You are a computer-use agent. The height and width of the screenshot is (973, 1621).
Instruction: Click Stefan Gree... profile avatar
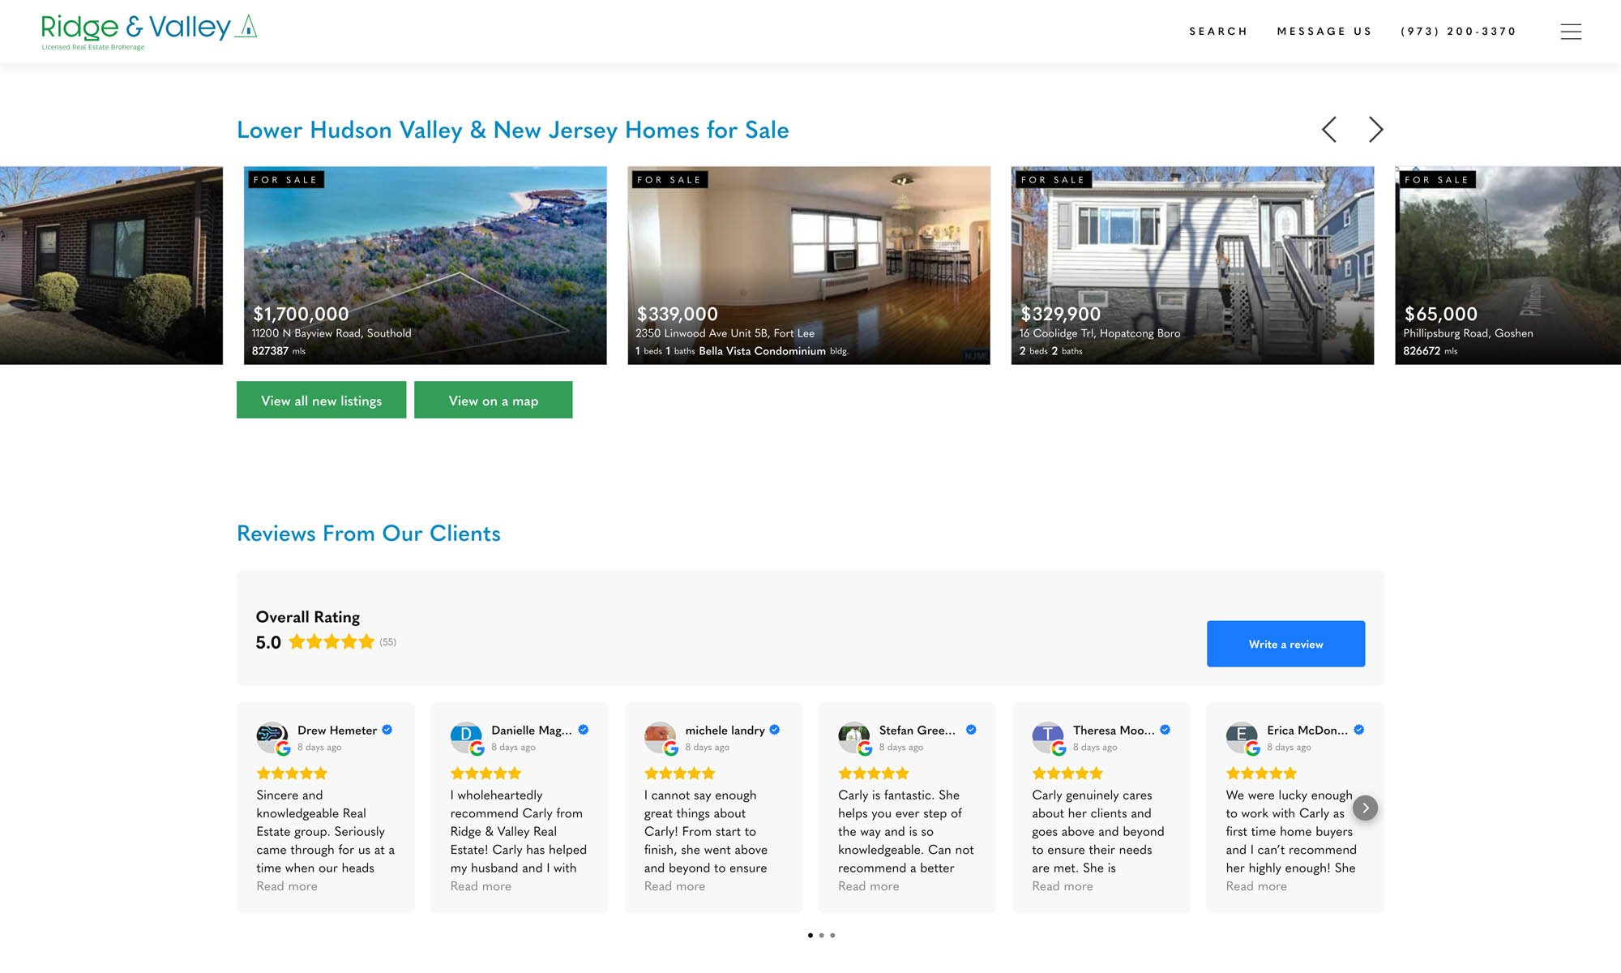point(853,737)
